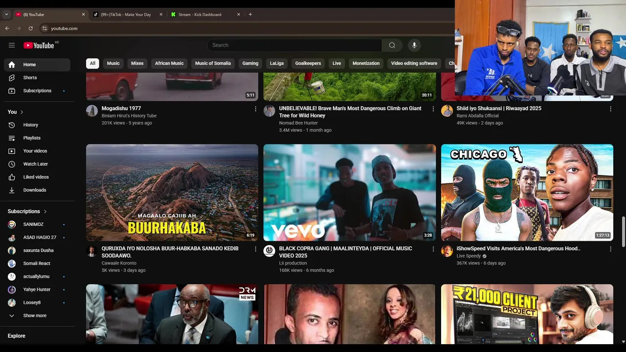Switch to the Kick Dashboard tab
The width and height of the screenshot is (626, 352).
(205, 14)
